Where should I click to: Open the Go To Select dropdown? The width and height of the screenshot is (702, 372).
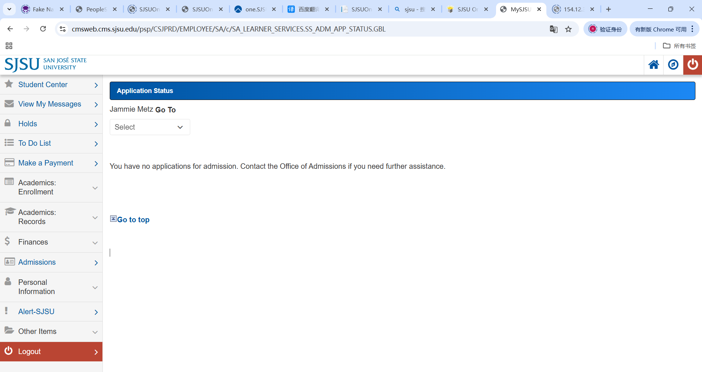coord(150,127)
